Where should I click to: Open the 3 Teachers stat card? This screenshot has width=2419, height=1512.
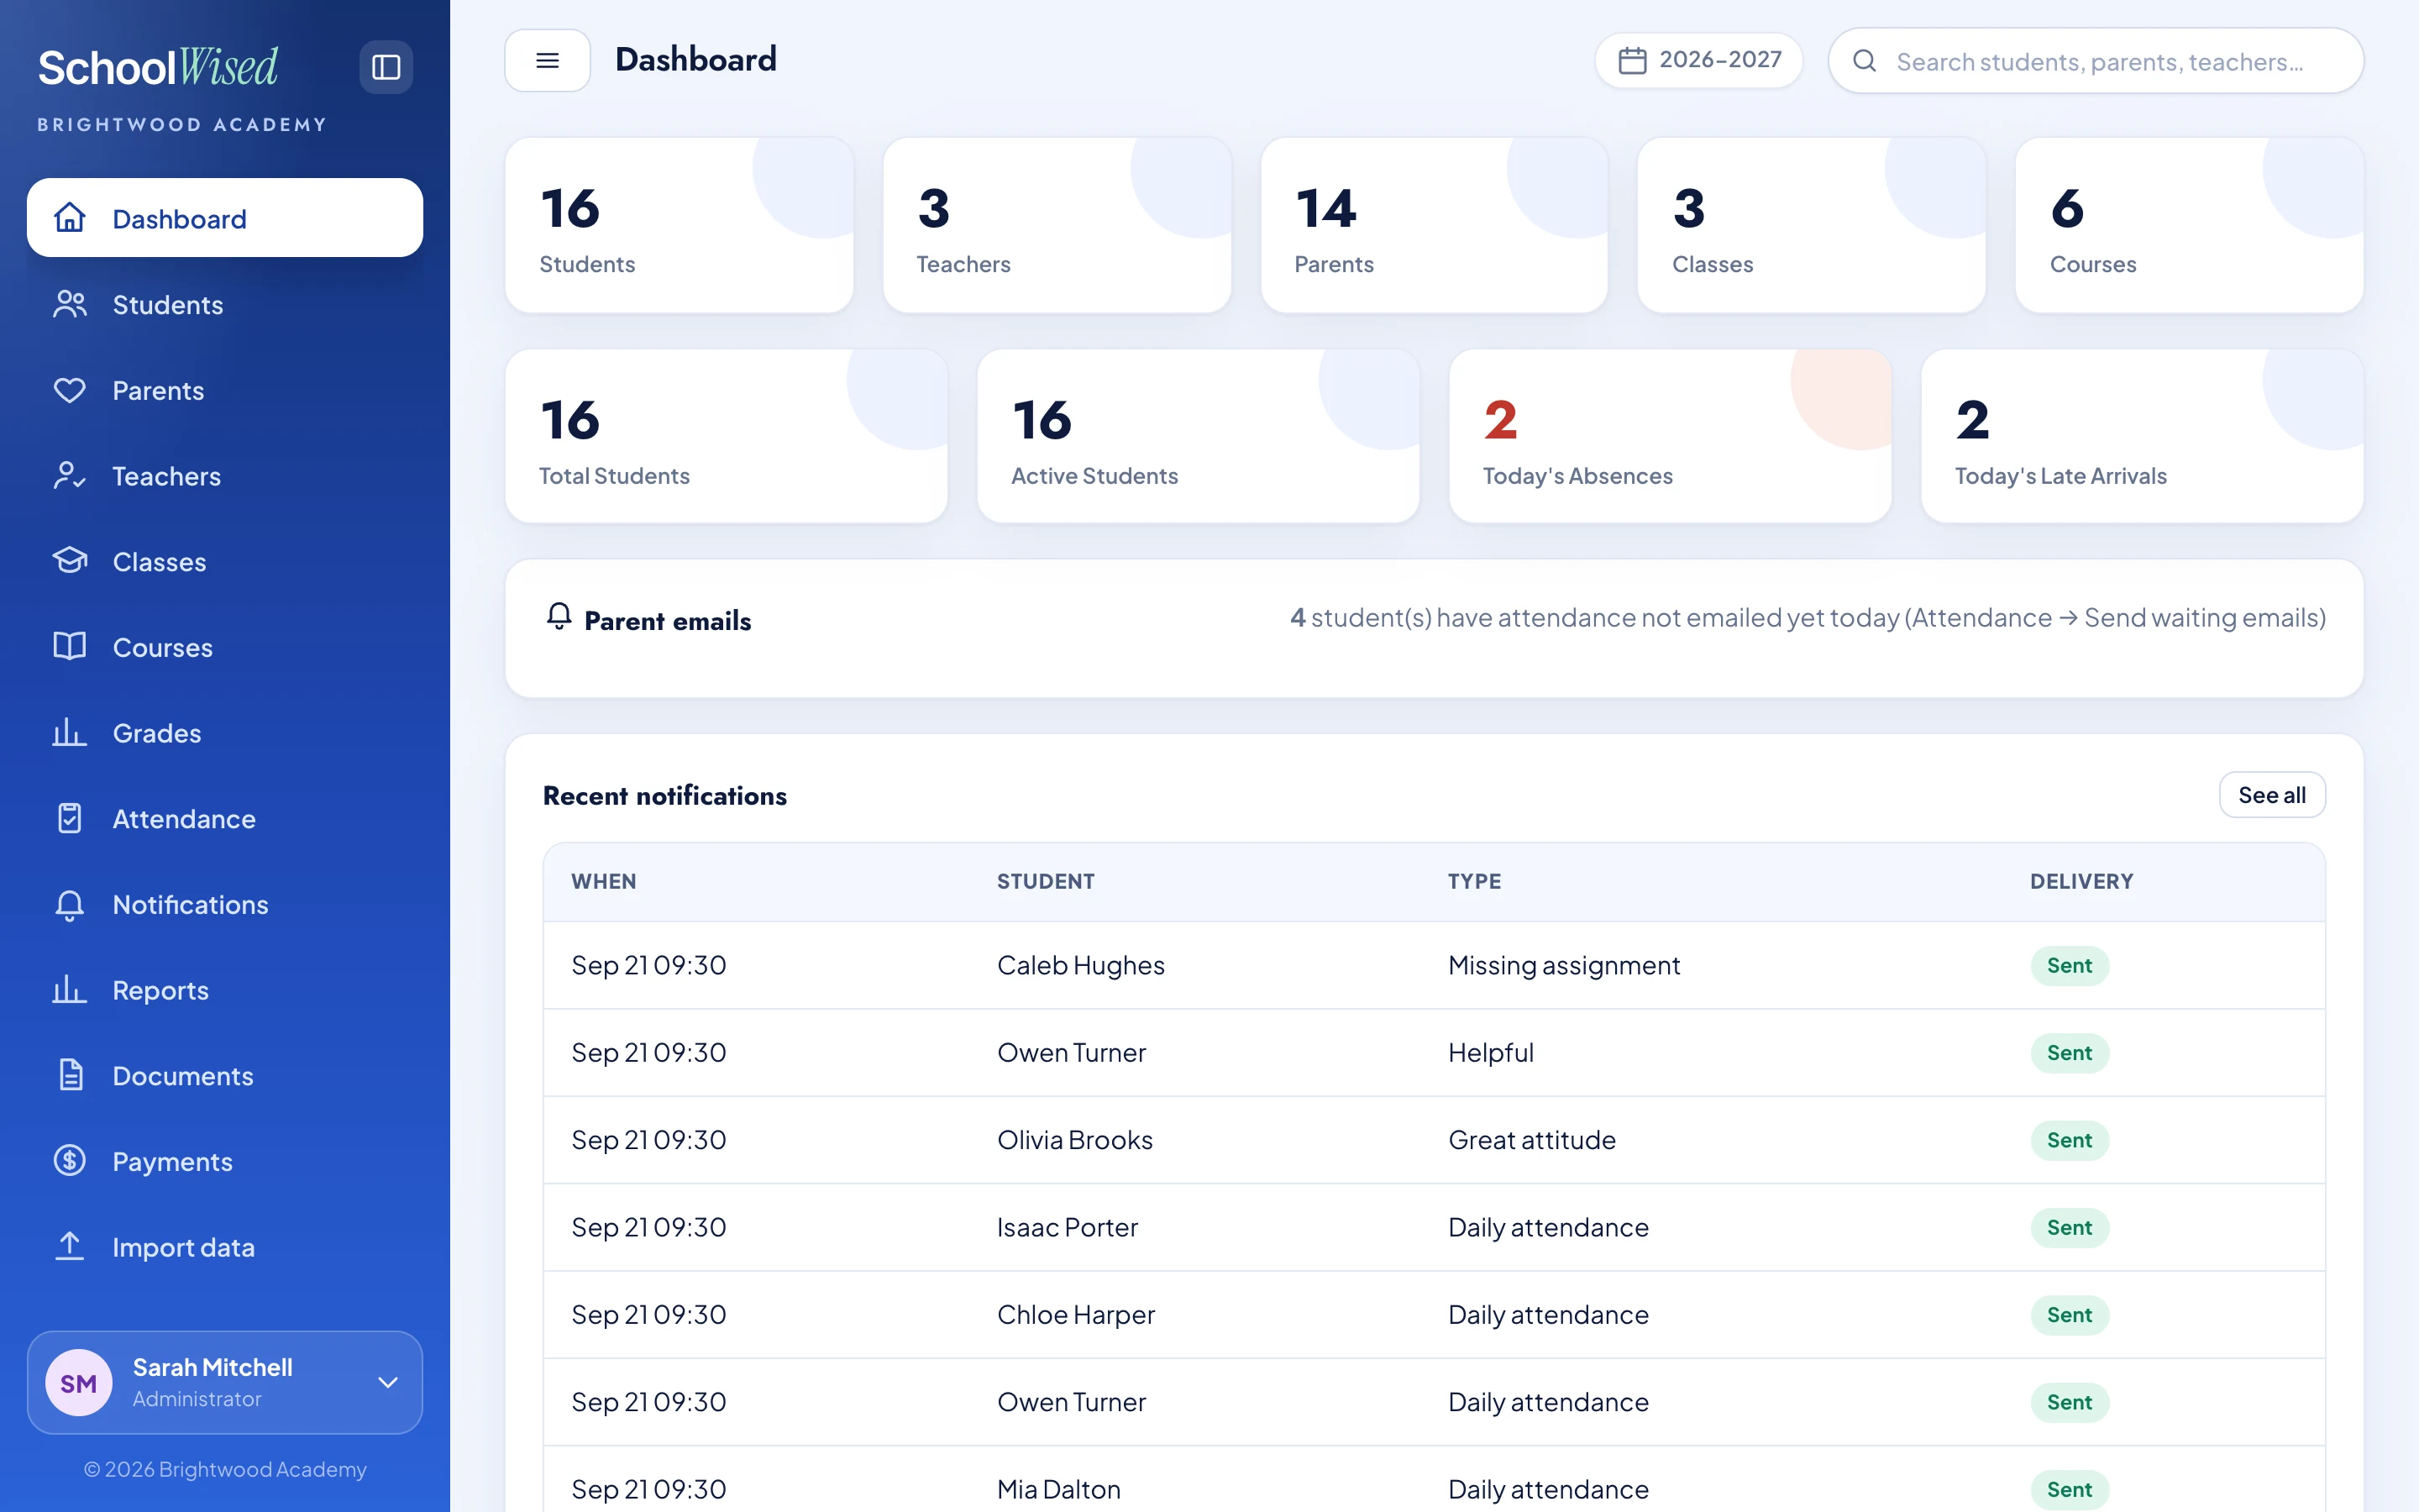[x=1057, y=225]
